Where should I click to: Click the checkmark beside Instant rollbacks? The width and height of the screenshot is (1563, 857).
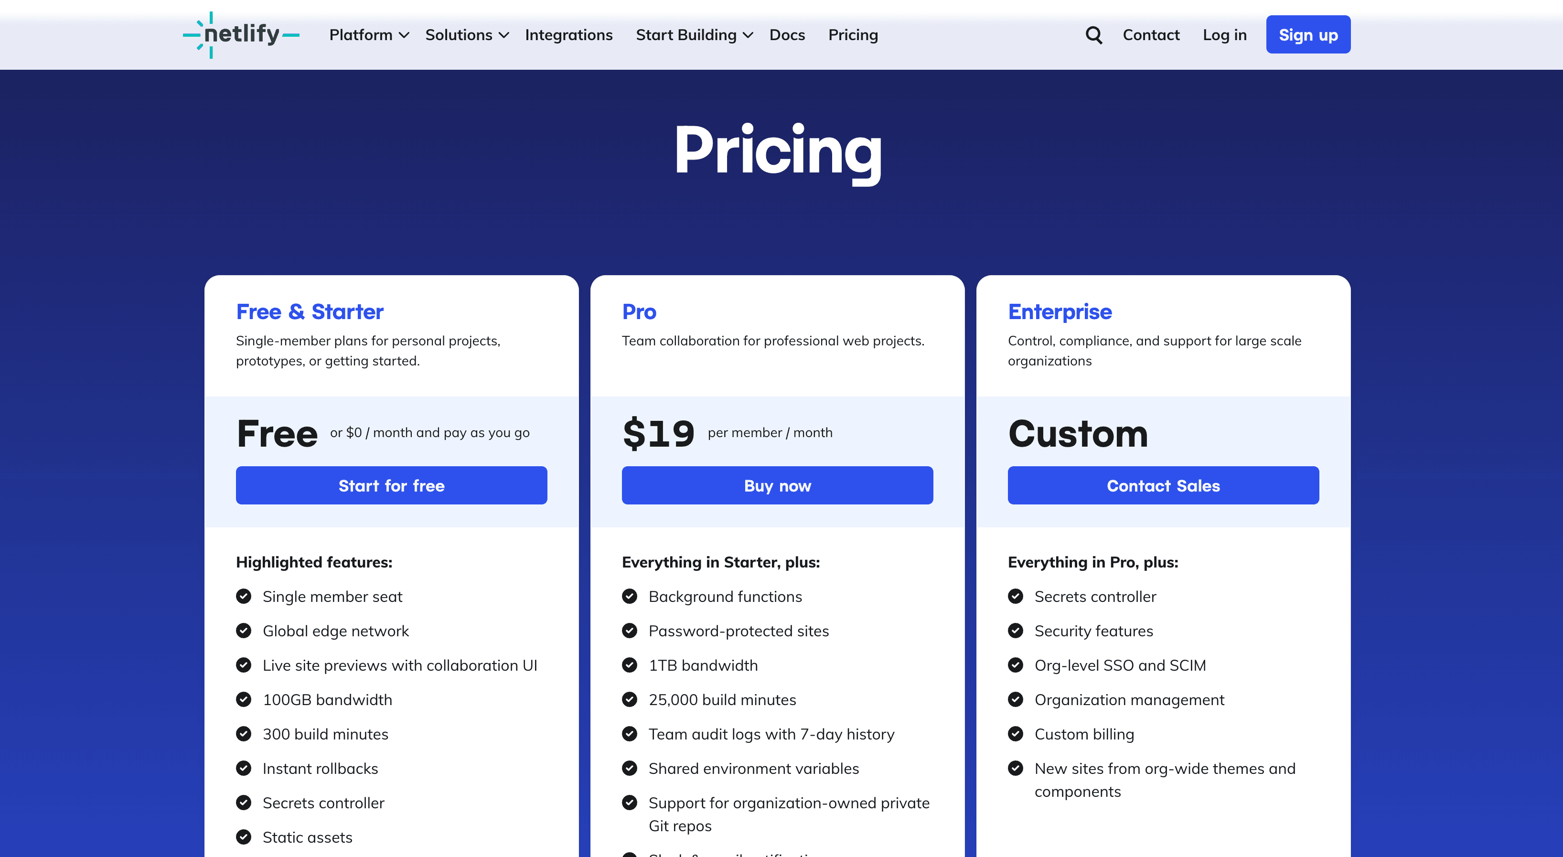244,769
